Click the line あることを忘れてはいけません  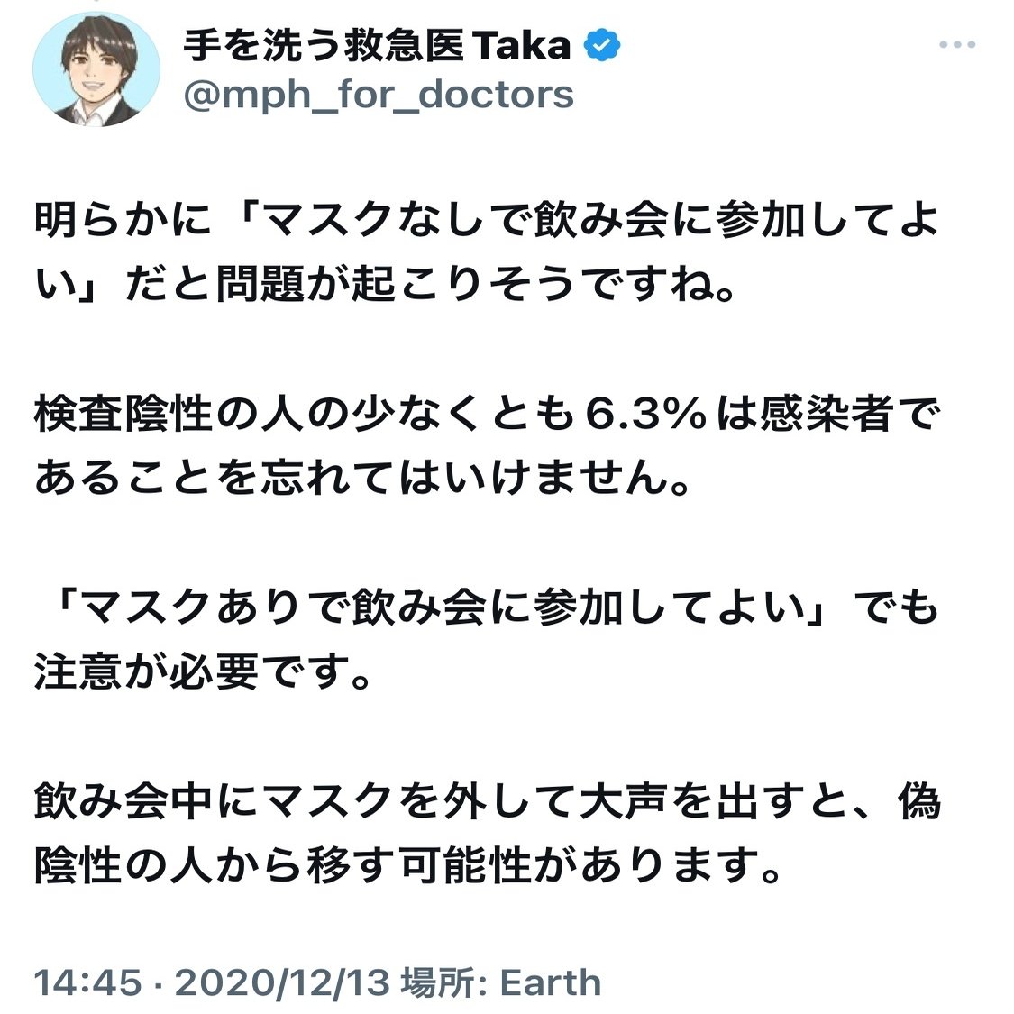361,479
